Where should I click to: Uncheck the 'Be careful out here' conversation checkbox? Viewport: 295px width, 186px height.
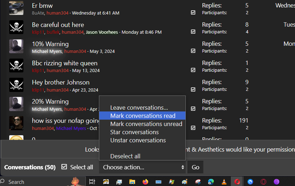[193, 32]
